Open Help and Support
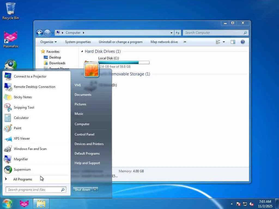 point(87,163)
